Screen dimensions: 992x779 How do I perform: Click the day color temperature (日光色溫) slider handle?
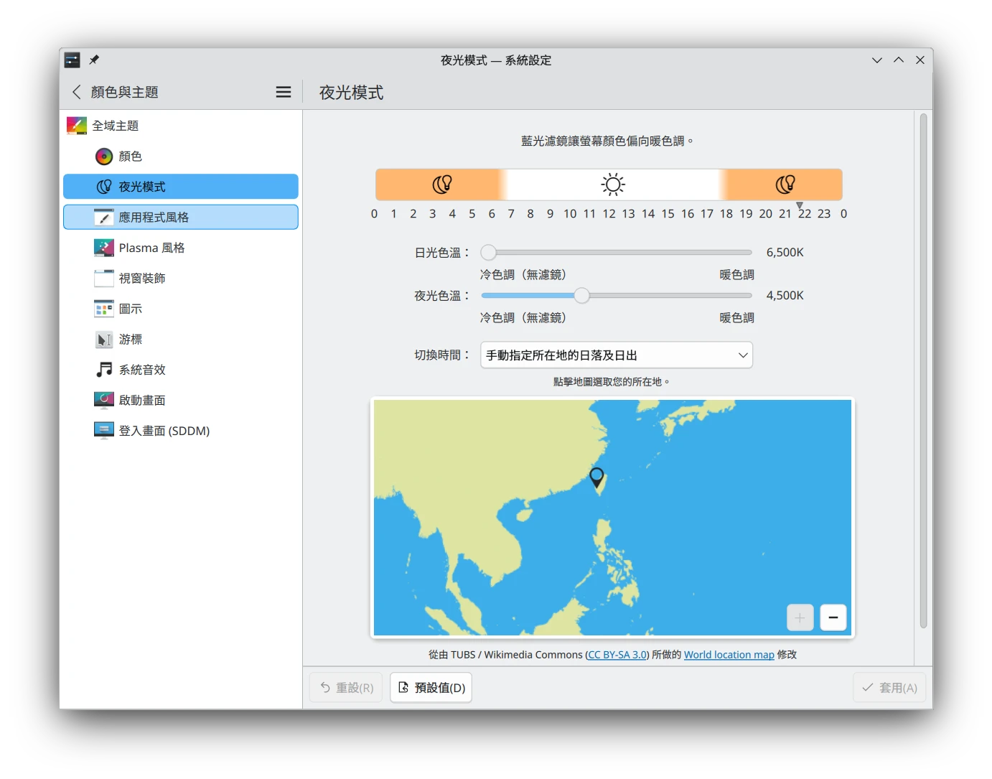point(488,253)
